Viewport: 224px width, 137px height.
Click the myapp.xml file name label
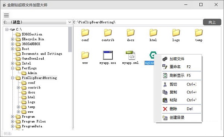click(x=130, y=63)
